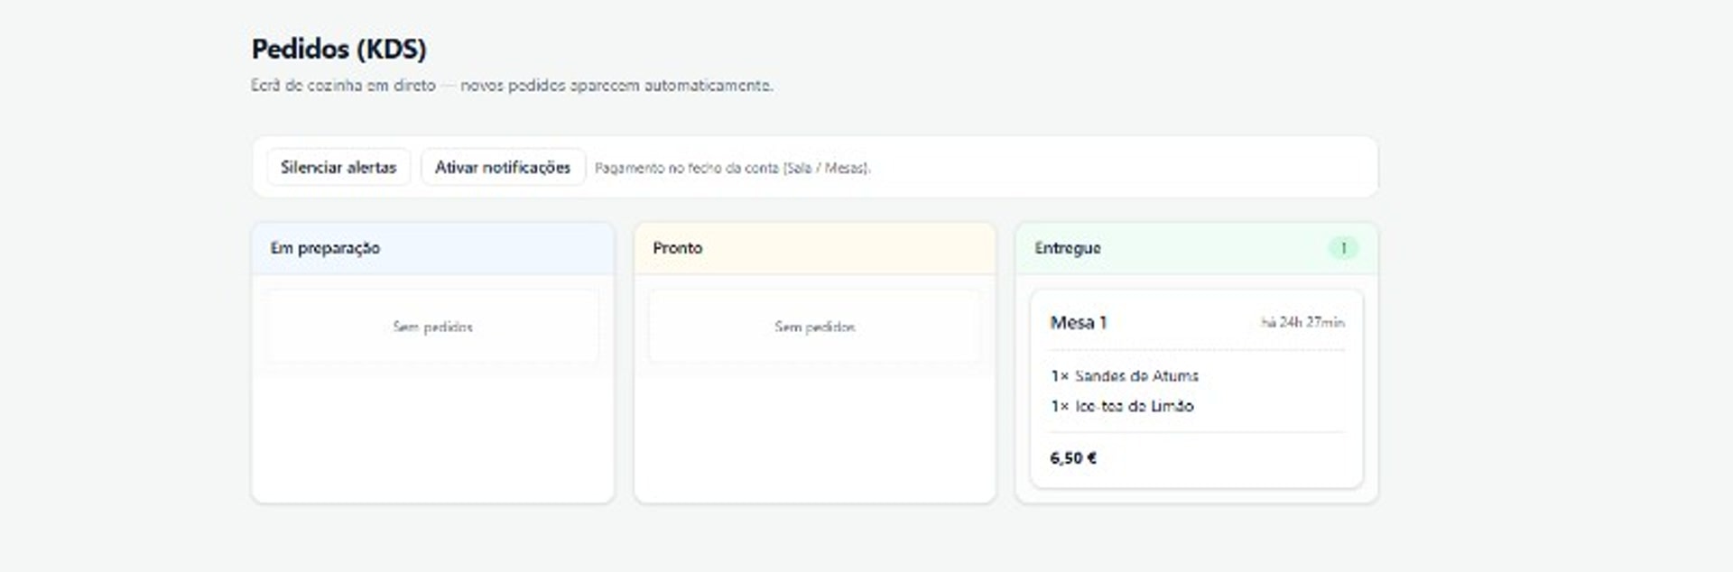
Task: Click the 6,50 € order total
Action: pos(1073,458)
